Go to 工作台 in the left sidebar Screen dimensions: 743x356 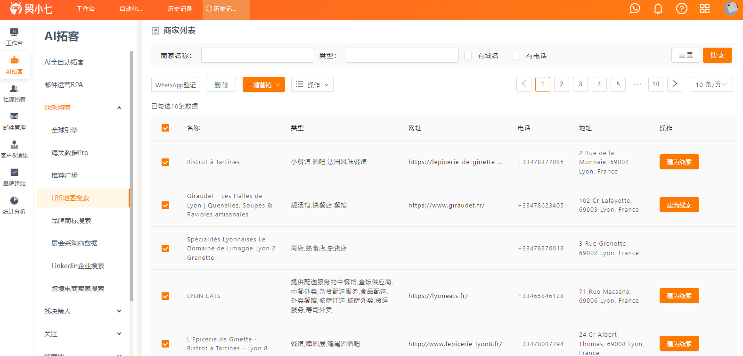[14, 37]
